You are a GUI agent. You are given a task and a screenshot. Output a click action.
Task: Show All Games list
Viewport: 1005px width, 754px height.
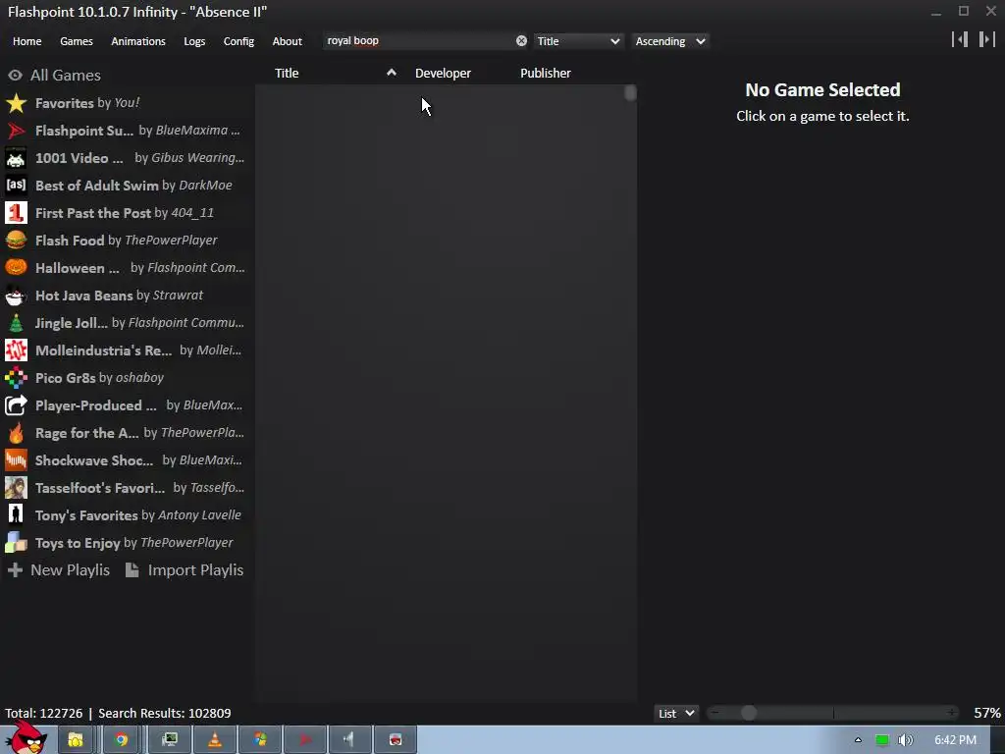coord(66,75)
